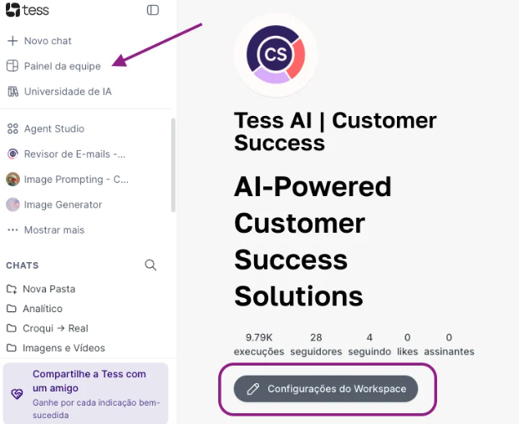Click the Compartilhe a Tess com um amigo banner
The height and width of the screenshot is (424, 519).
pos(86,393)
